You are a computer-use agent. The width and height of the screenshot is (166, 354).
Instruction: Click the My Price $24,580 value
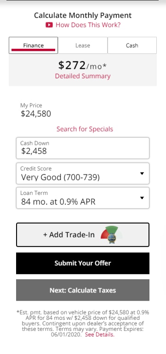click(36, 113)
